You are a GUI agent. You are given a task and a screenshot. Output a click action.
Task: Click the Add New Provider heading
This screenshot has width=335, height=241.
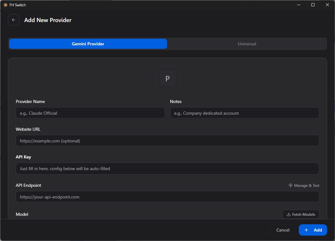tap(48, 20)
